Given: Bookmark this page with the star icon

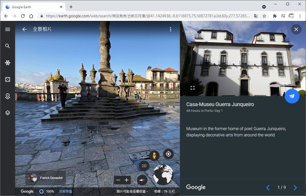Looking at the screenshot, I should coord(264,16).
